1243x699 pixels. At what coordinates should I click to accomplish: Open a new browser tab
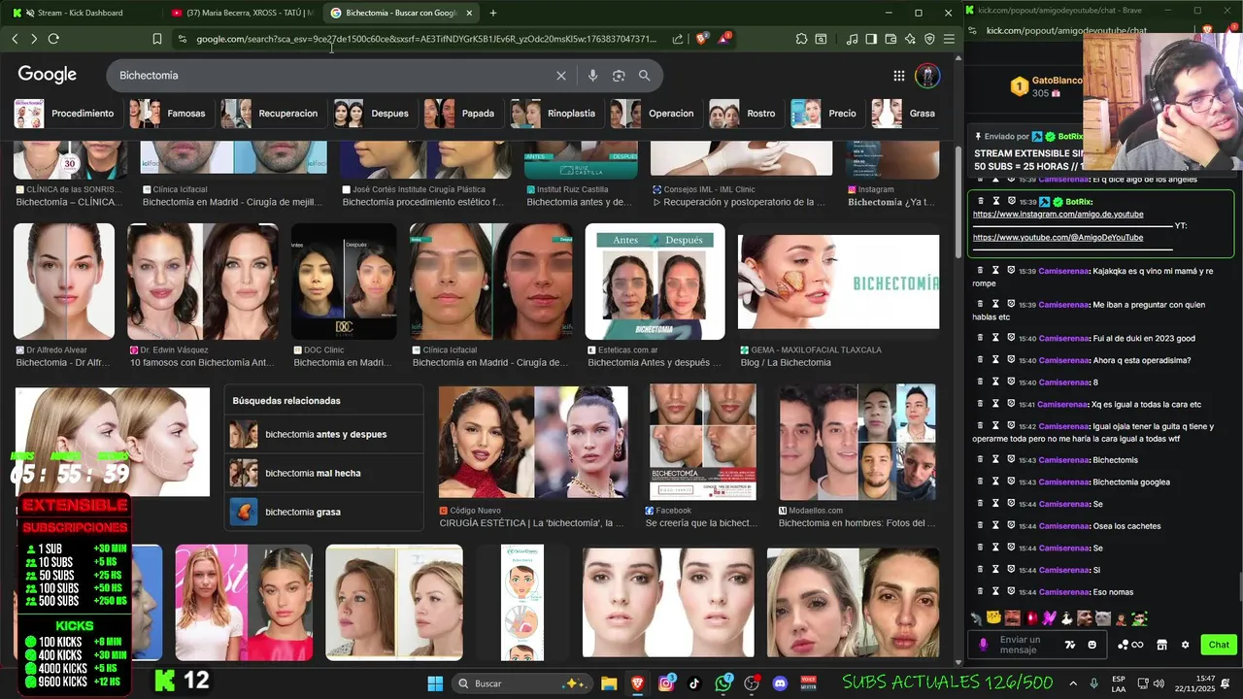click(493, 13)
